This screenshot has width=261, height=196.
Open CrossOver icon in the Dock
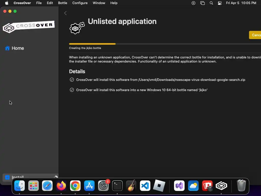pyautogui.click(x=221, y=186)
